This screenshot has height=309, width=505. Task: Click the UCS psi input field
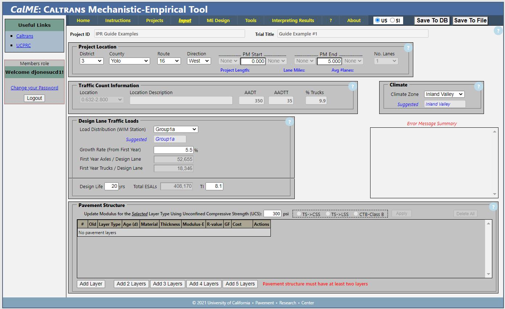point(273,213)
